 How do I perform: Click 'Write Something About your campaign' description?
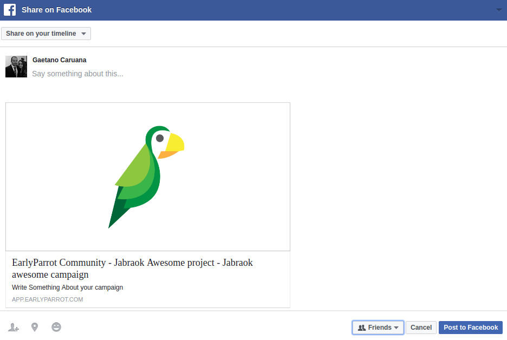click(x=68, y=287)
